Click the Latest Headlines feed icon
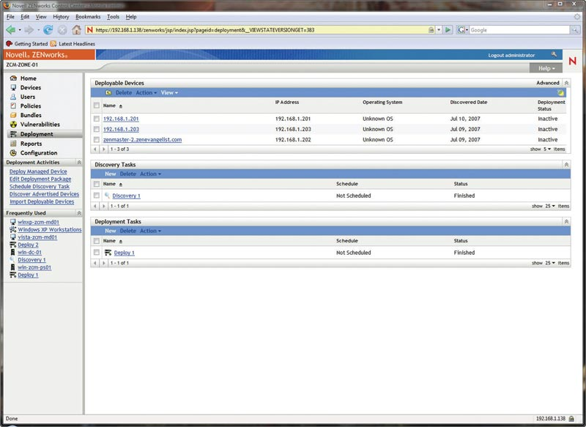The image size is (586, 427). click(x=53, y=44)
